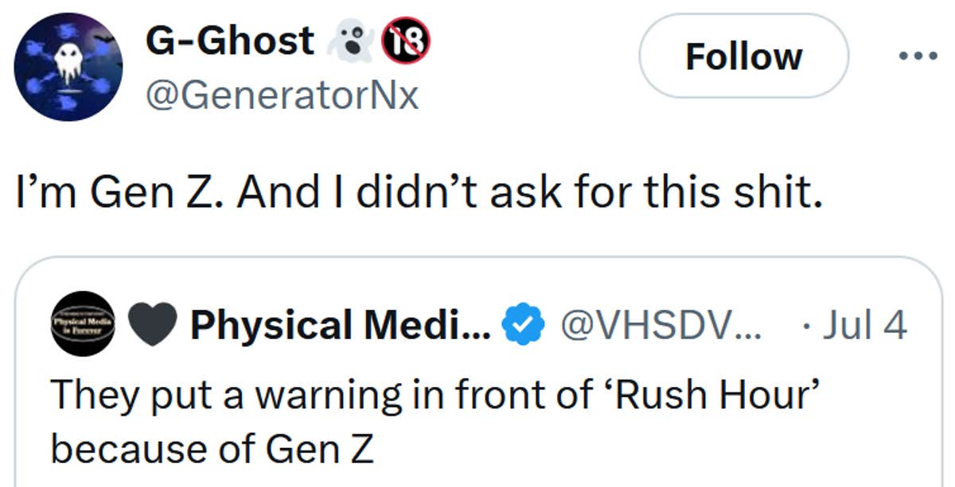
Task: Click the 18+ emoji beside the username
Action: click(407, 40)
